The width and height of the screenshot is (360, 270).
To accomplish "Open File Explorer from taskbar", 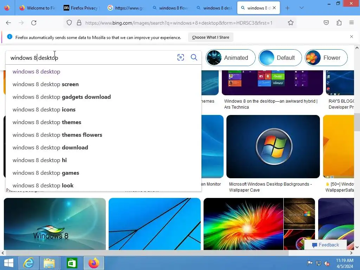I will (49, 263).
